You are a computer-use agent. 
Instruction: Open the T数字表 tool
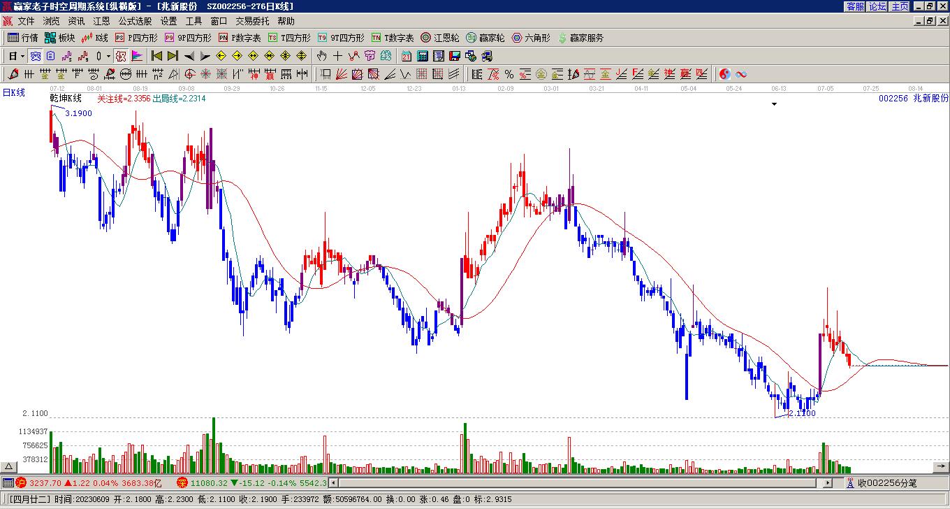[x=393, y=38]
